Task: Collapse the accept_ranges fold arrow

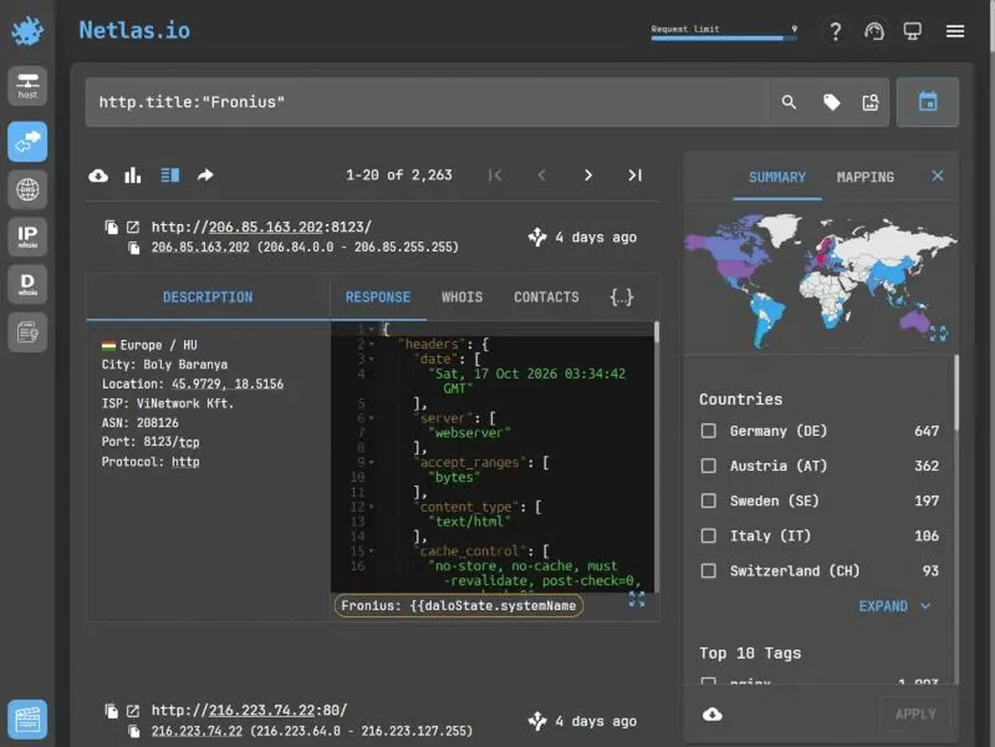Action: [371, 462]
